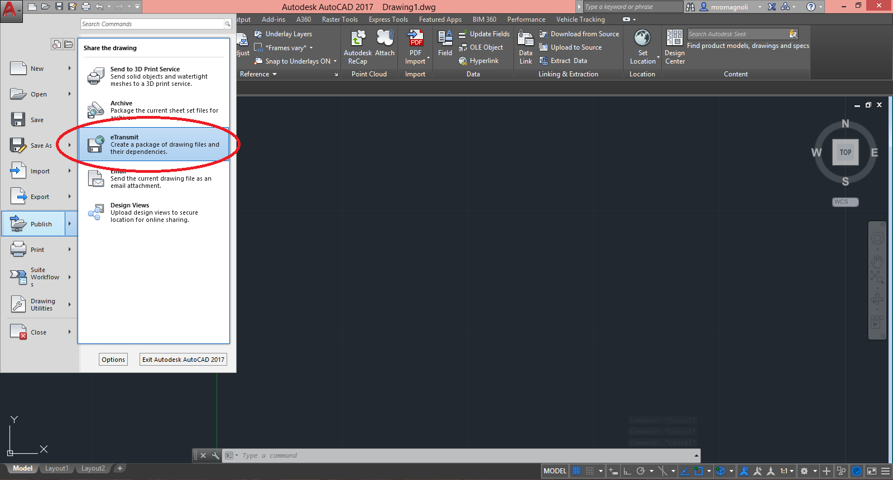The image size is (893, 480).
Task: Open the WCS coordinate system dropdown
Action: pyautogui.click(x=846, y=202)
